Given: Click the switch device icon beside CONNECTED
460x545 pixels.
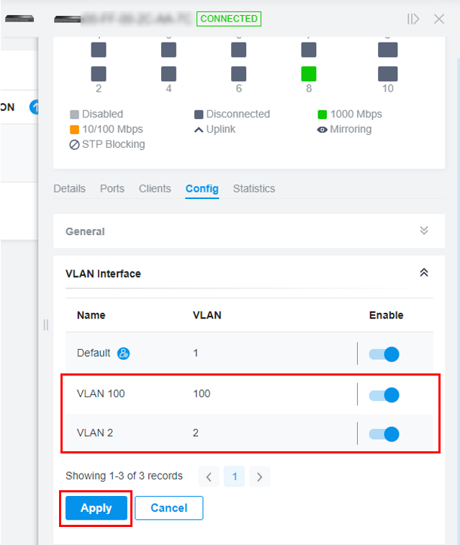Looking at the screenshot, I should [x=68, y=19].
